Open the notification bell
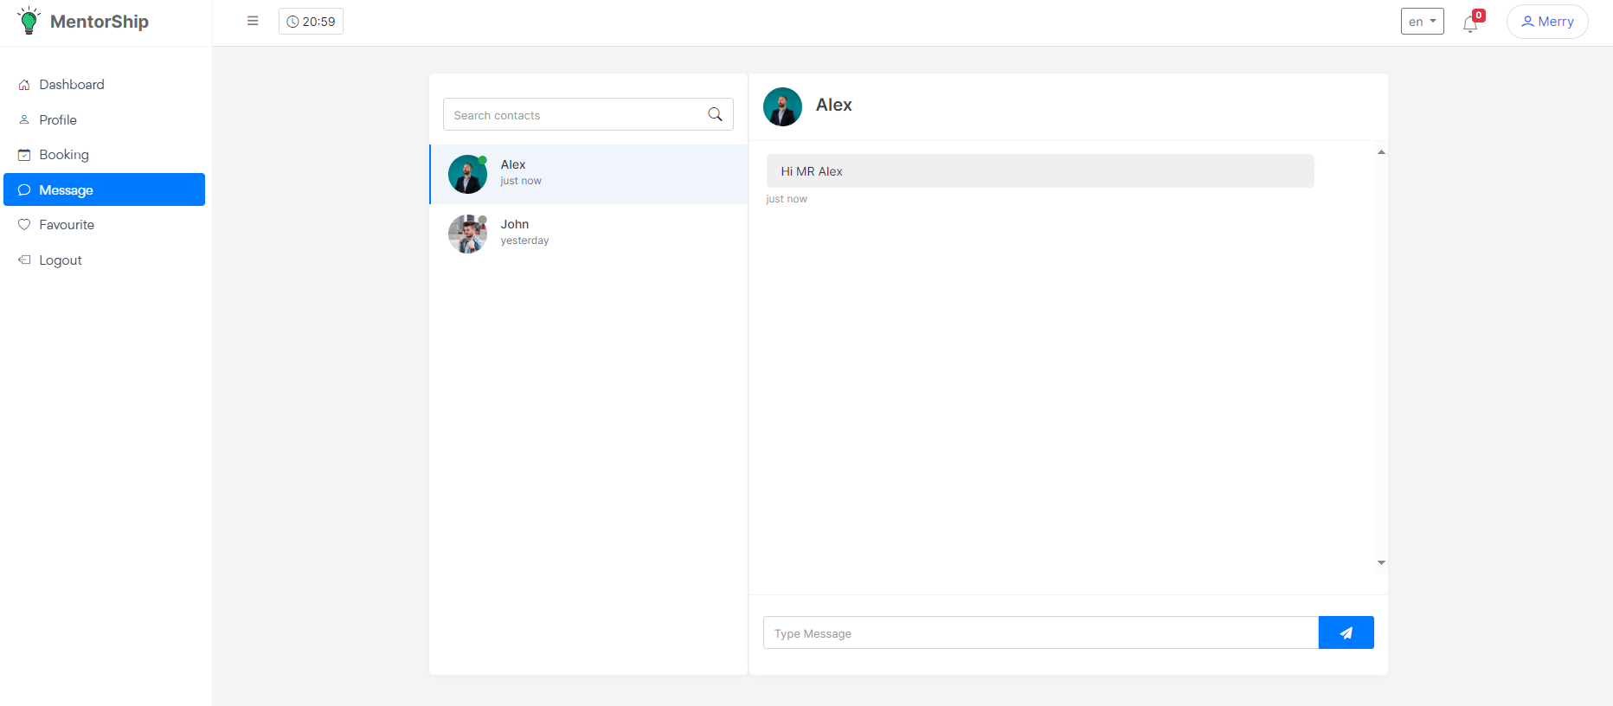Image resolution: width=1613 pixels, height=706 pixels. click(x=1470, y=23)
